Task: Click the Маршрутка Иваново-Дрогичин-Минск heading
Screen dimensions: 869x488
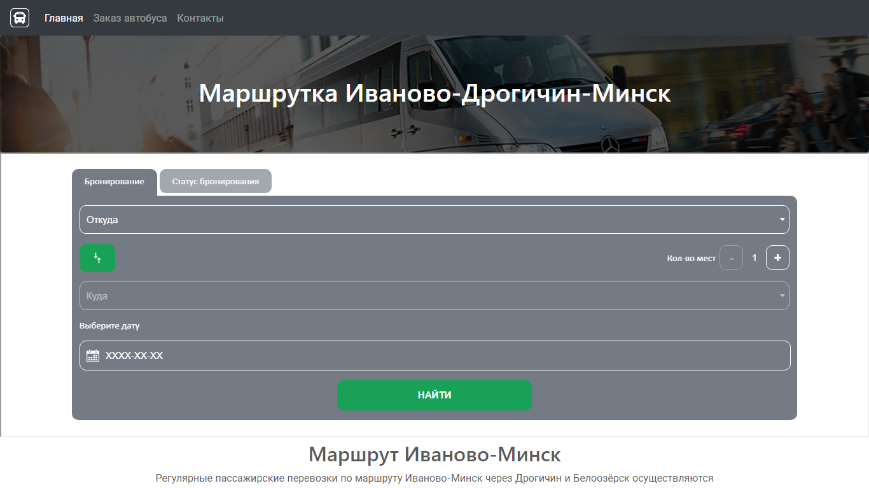Action: click(x=434, y=93)
